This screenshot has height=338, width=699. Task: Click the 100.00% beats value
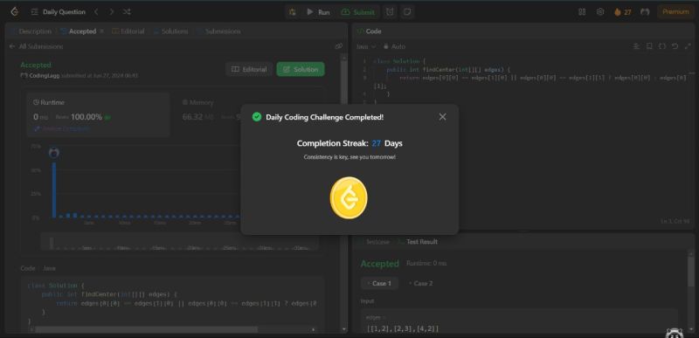[x=87, y=117]
